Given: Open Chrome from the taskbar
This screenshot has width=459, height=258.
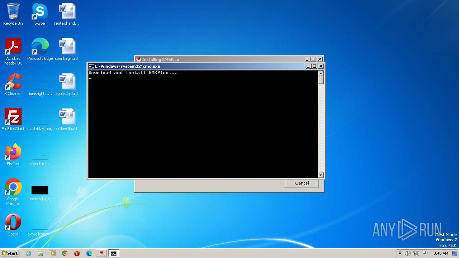Looking at the screenshot, I should coord(65,253).
